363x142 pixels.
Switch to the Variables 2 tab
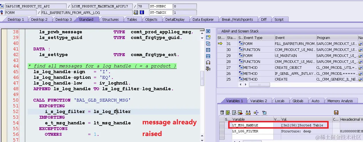[259, 101]
